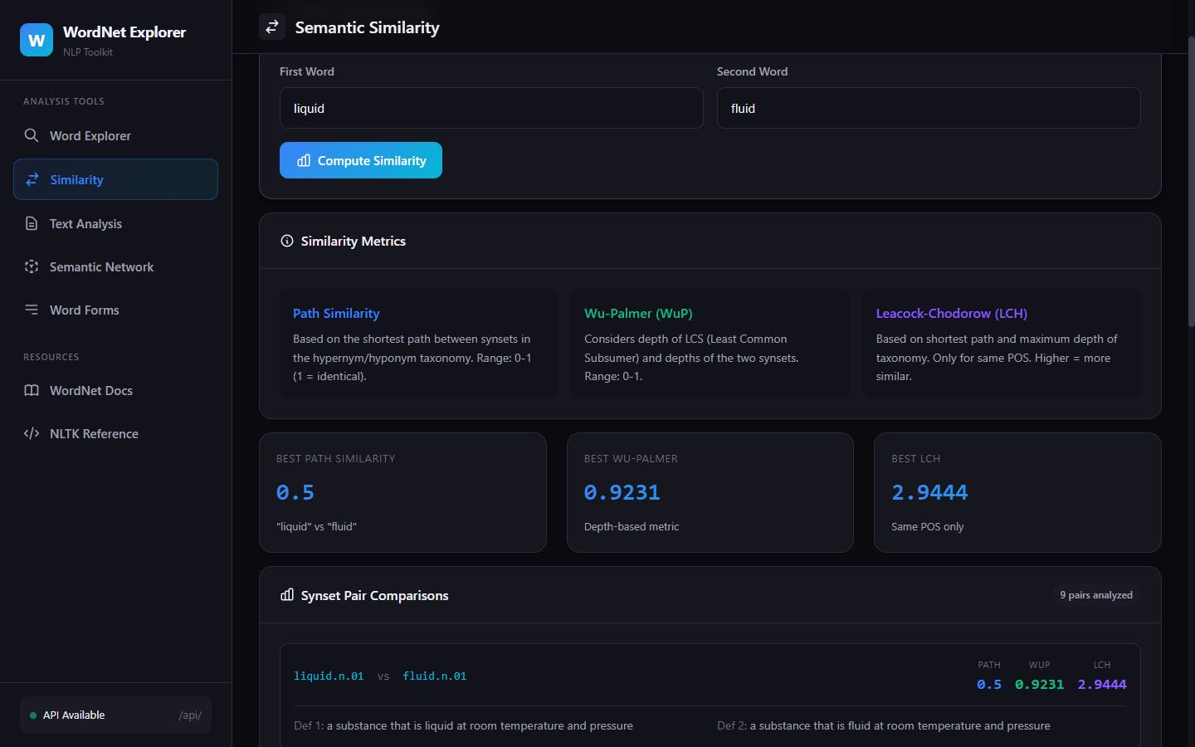Viewport: 1195px width, 747px height.
Task: Click the Best Wu-Palmer value 0.9231
Action: pos(622,492)
